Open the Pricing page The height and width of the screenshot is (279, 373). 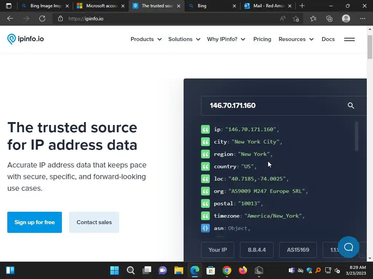(x=262, y=39)
